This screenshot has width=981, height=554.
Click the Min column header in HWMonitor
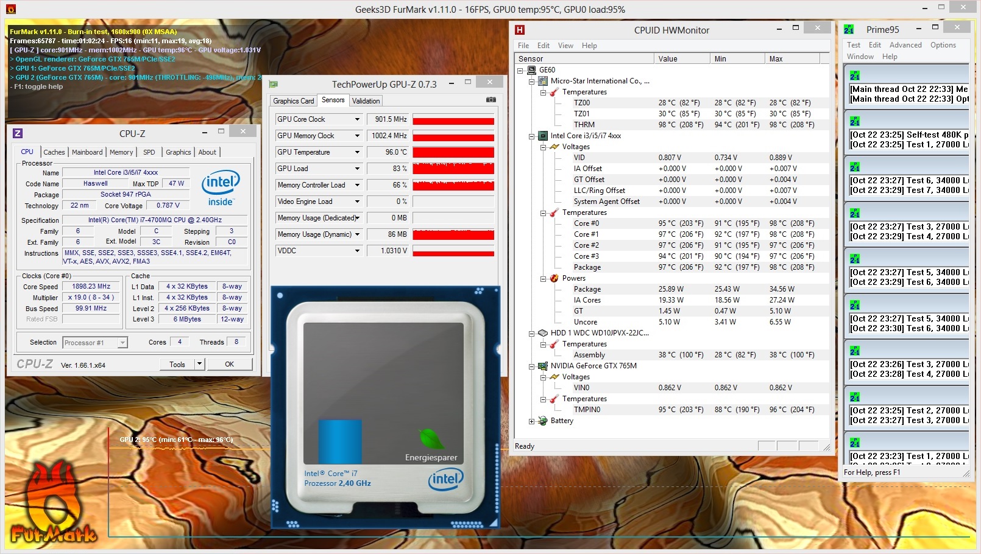pyautogui.click(x=737, y=59)
